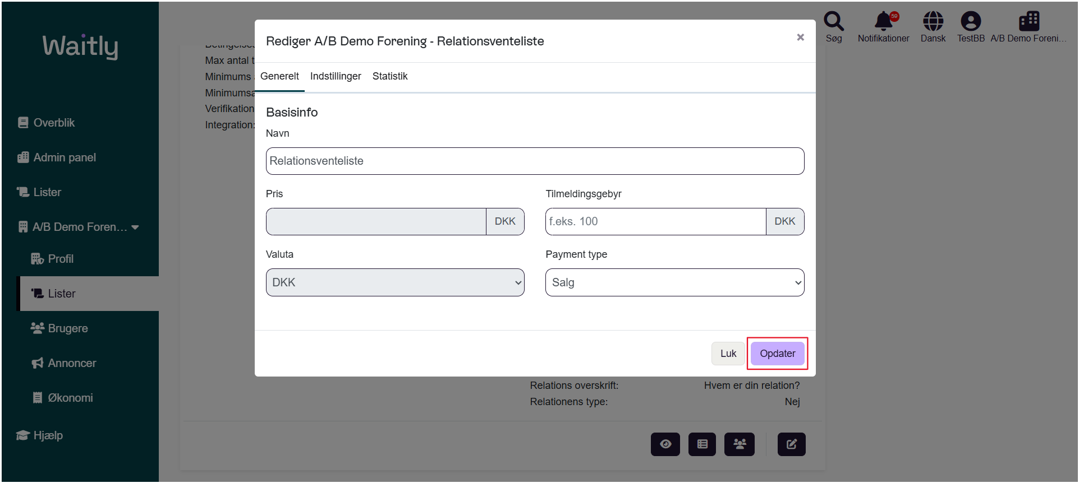
Task: Click the list view icon button
Action: (x=702, y=444)
